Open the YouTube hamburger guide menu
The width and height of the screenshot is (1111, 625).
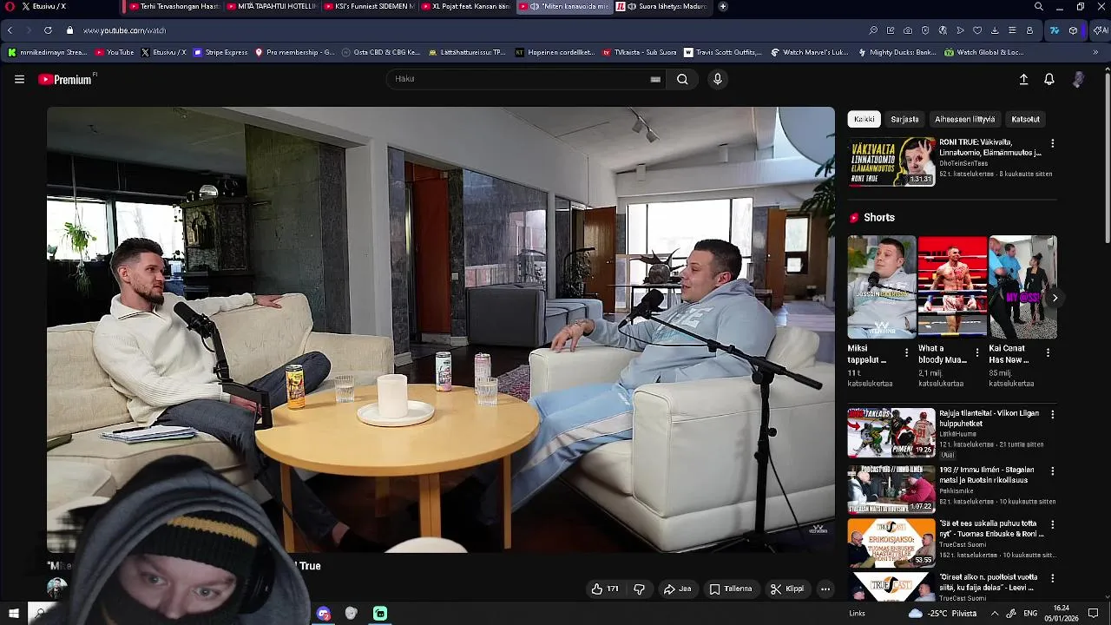[x=19, y=79]
